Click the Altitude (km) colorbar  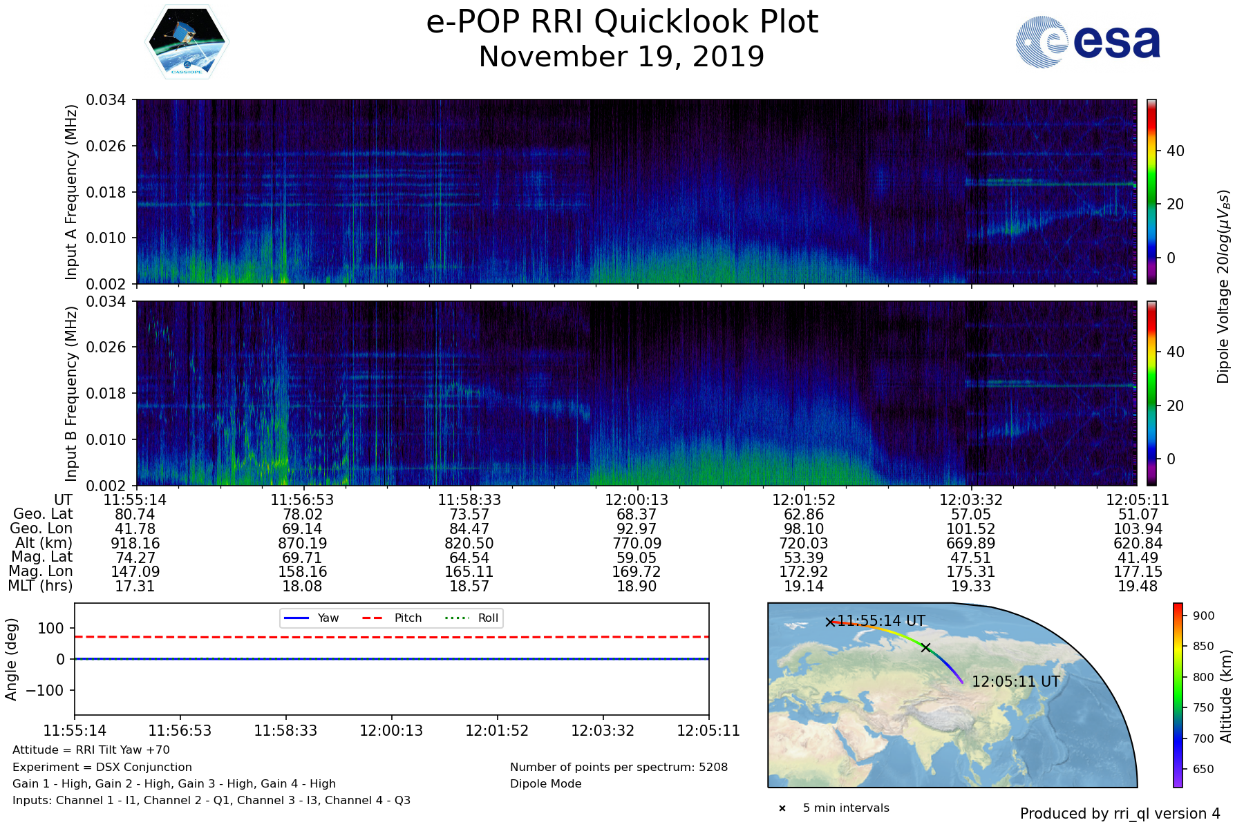coord(1178,695)
